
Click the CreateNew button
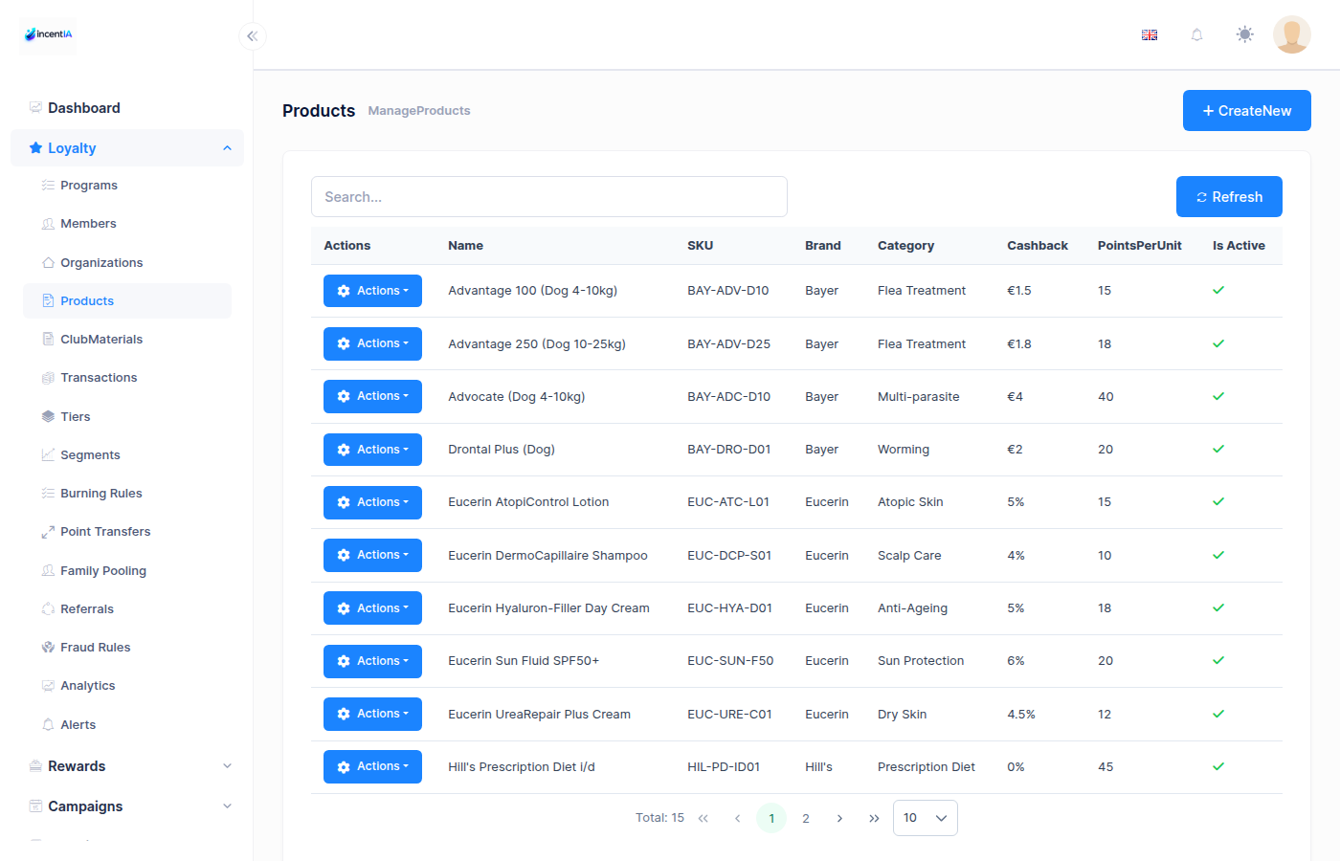(1246, 111)
